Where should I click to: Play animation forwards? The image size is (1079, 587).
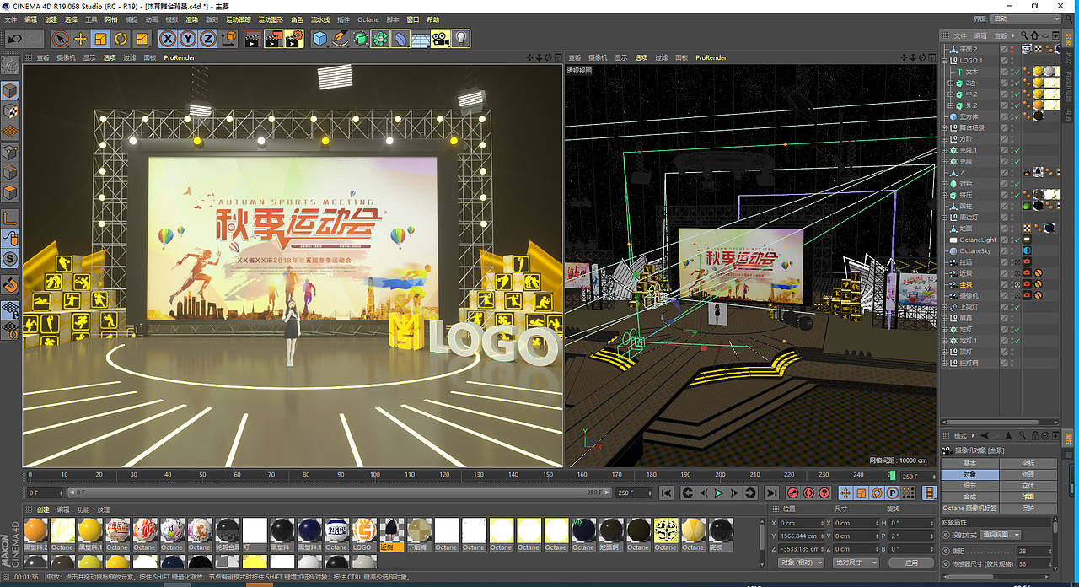[x=719, y=493]
